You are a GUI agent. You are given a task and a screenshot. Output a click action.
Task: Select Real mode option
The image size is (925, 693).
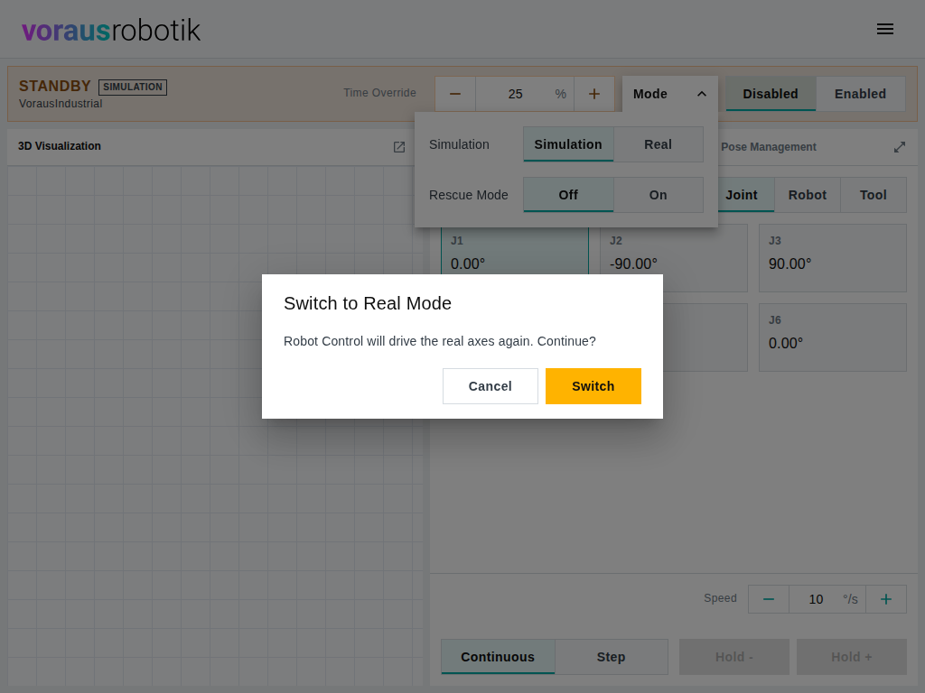point(659,144)
